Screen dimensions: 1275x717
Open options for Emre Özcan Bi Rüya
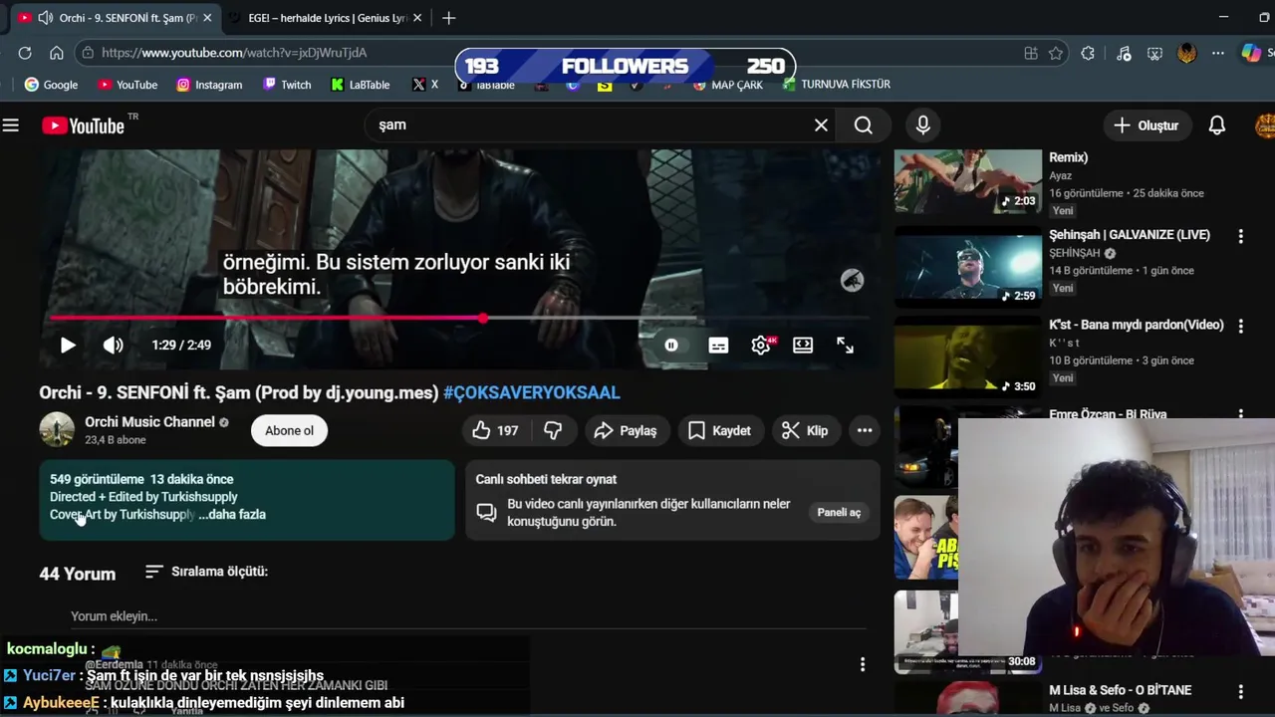pos(1240,414)
